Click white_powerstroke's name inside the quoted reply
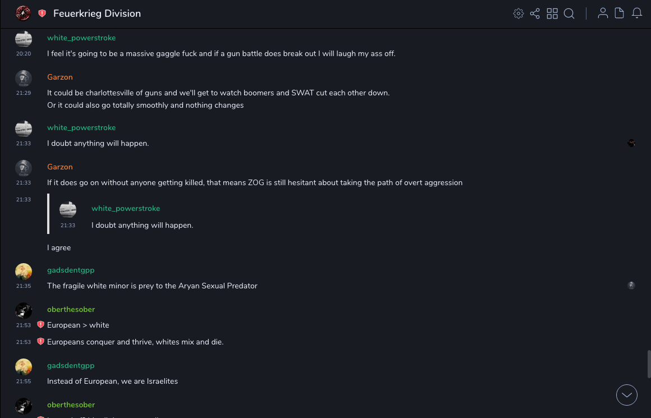This screenshot has height=418, width=651. click(x=126, y=208)
